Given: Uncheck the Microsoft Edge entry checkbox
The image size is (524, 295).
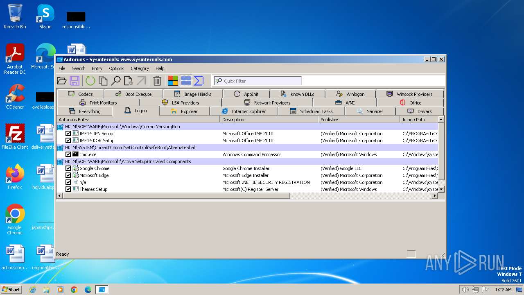Looking at the screenshot, I should tap(68, 175).
